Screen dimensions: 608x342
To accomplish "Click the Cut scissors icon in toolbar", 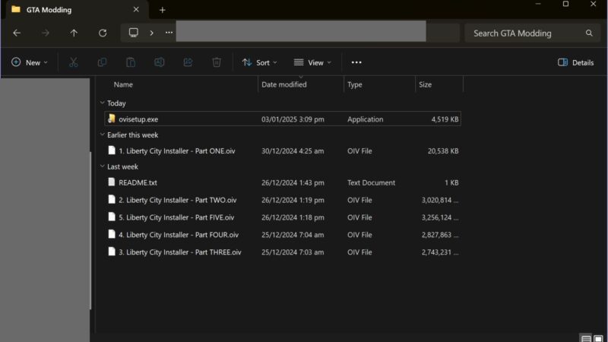I will pyautogui.click(x=74, y=62).
